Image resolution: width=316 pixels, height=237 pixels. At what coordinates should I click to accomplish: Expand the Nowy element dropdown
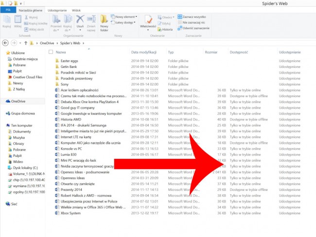point(124,17)
